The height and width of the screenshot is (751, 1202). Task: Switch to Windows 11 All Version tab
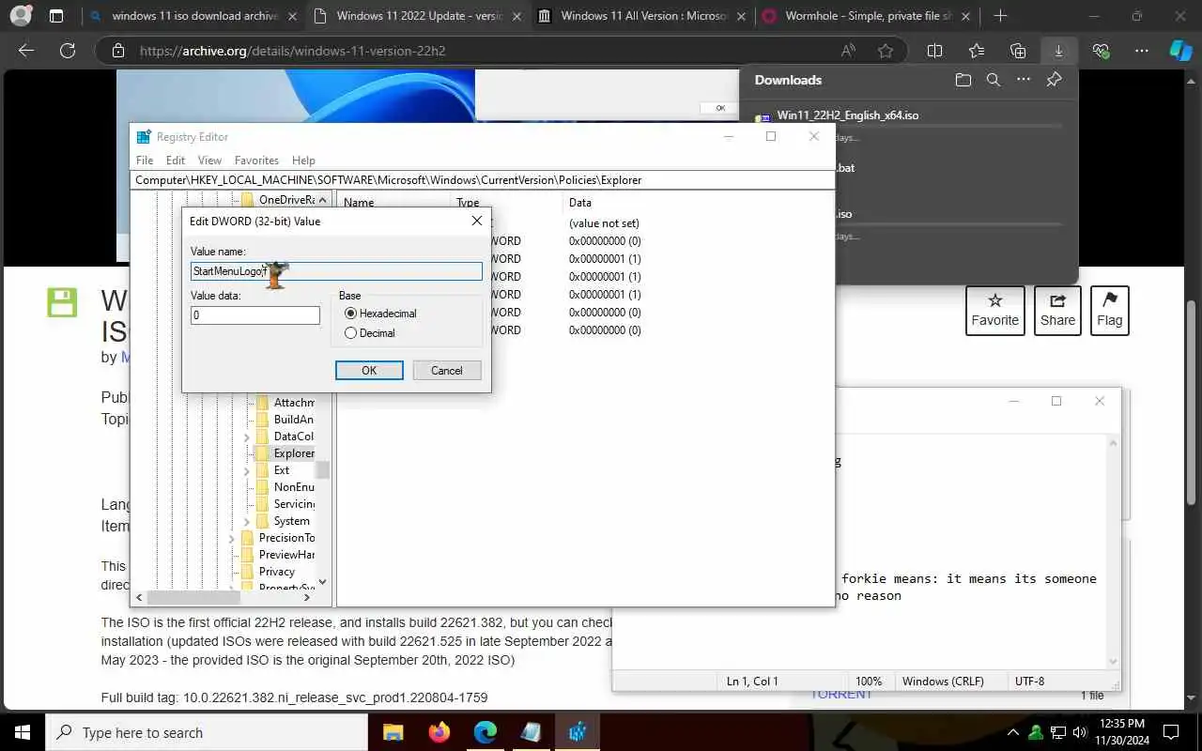[642, 16]
